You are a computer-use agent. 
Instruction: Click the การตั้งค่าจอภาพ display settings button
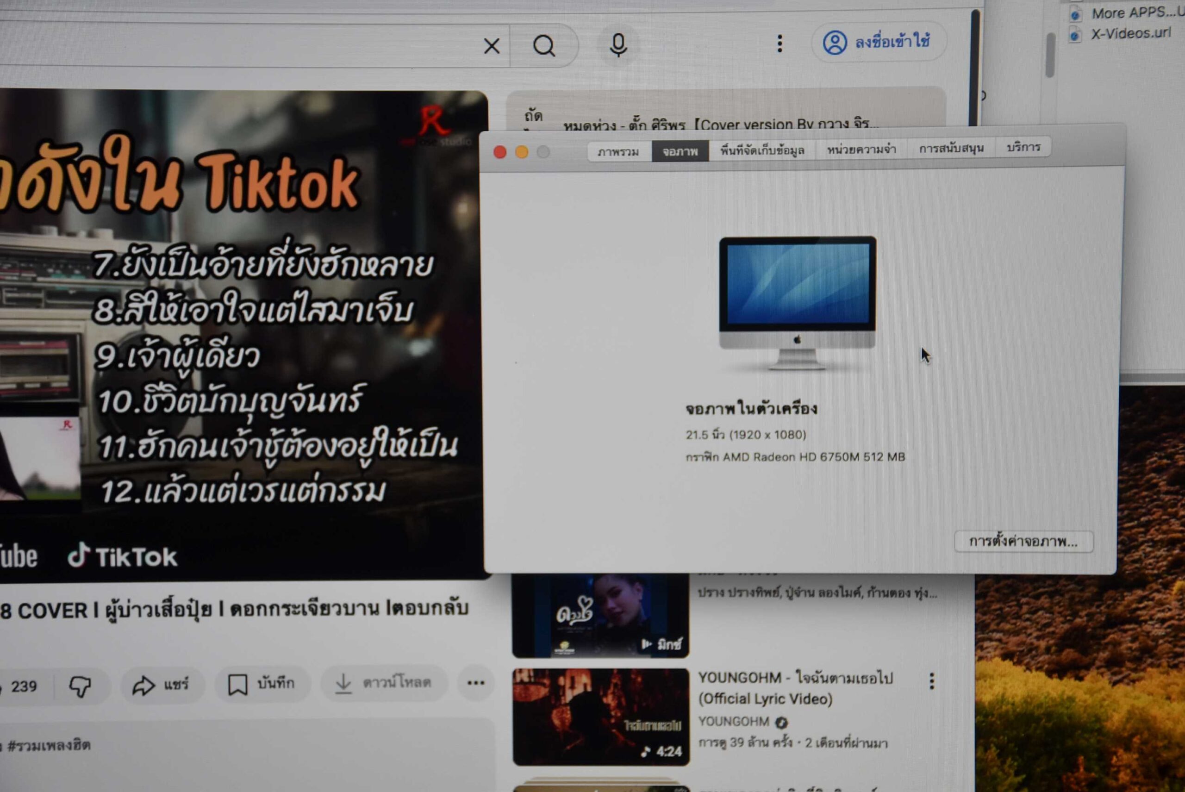1023,542
